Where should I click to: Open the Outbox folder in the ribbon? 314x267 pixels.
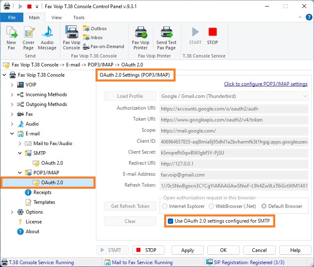tap(95, 29)
